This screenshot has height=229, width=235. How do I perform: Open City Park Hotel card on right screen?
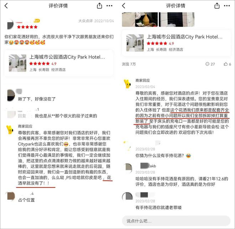(x=176, y=43)
